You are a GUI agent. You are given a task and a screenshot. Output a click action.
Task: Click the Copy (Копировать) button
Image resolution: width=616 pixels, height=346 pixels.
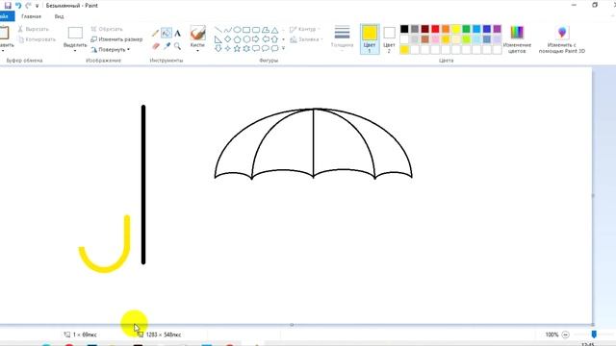click(x=37, y=39)
